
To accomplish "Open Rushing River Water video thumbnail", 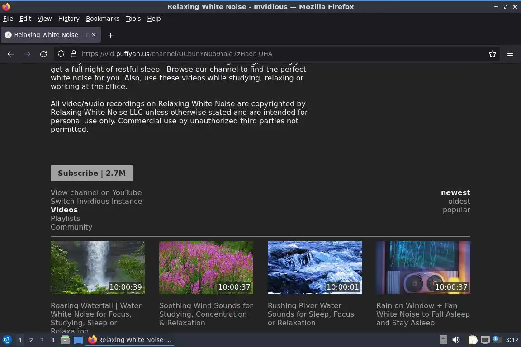I will 315,267.
